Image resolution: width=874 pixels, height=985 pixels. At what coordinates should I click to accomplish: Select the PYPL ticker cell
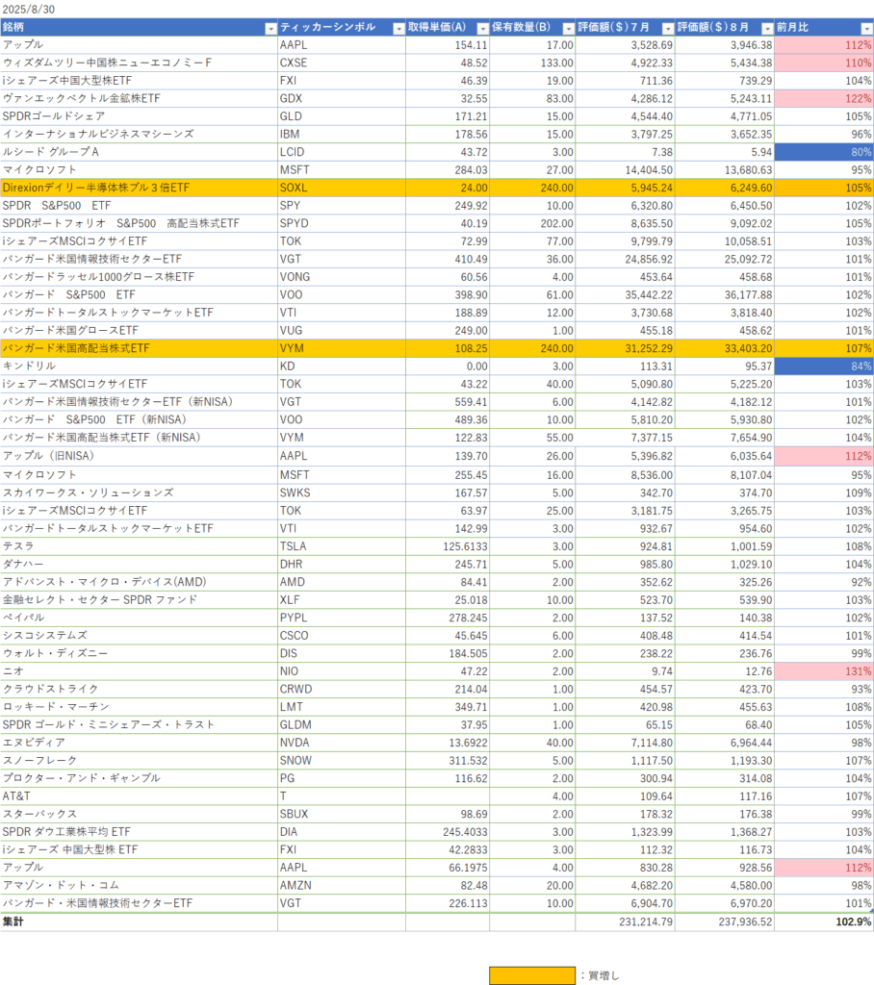coord(342,618)
